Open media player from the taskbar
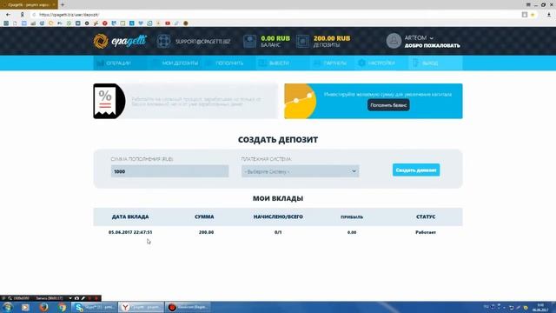556x313 pixels. point(25,307)
